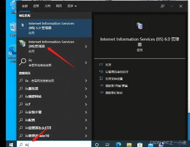
Task: Click 打开 to launch the app
Action: click(108, 65)
